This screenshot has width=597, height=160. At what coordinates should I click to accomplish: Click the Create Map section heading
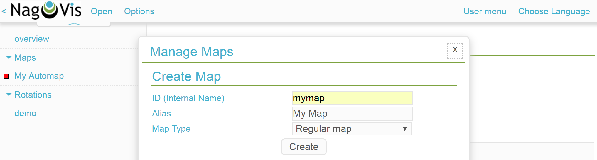pyautogui.click(x=186, y=76)
